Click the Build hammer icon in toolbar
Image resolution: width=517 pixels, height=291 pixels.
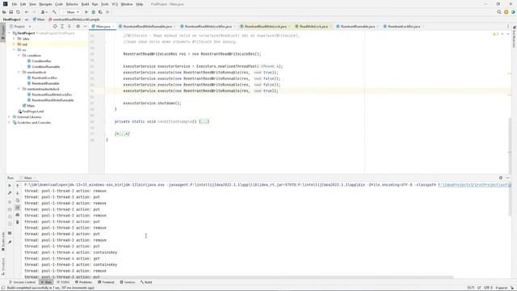click(x=54, y=12)
